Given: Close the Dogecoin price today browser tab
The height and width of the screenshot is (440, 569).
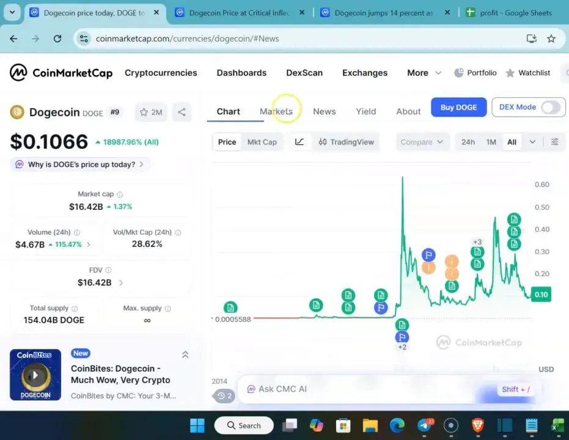Looking at the screenshot, I should (156, 12).
